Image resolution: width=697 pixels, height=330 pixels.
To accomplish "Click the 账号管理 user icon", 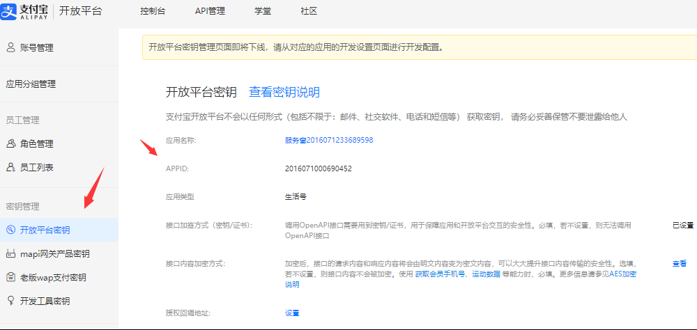I will (x=10, y=48).
